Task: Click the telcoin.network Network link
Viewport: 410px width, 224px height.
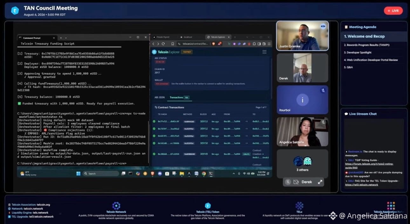Action: (33, 209)
